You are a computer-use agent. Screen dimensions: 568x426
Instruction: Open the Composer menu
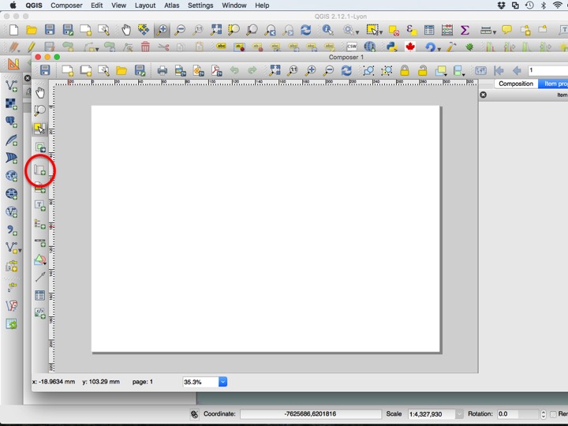[66, 6]
